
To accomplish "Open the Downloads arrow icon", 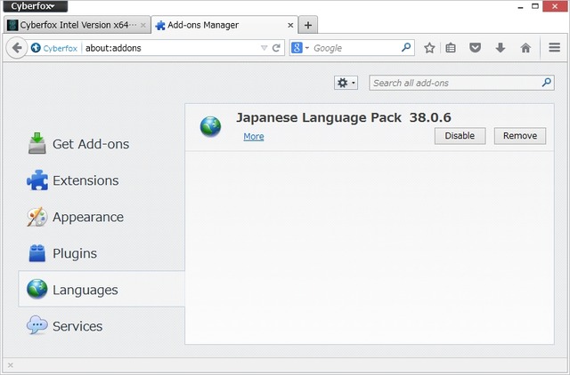I will pyautogui.click(x=501, y=48).
